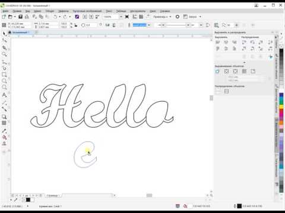
Task: Click Align top in the docker
Action: 218,49
